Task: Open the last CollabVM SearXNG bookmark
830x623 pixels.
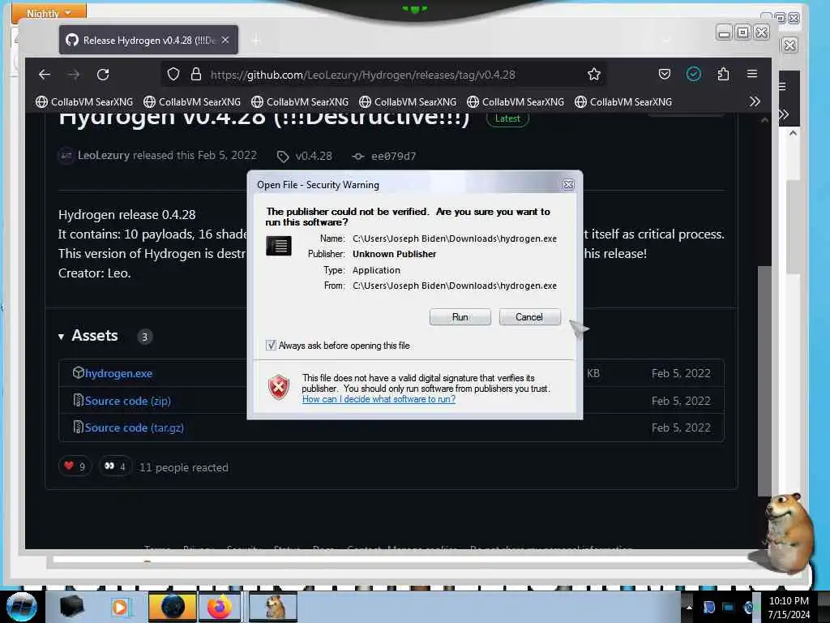Action: click(x=623, y=101)
